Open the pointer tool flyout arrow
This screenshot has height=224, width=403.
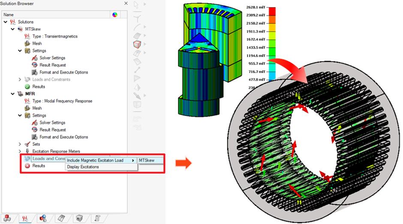coord(145,4)
